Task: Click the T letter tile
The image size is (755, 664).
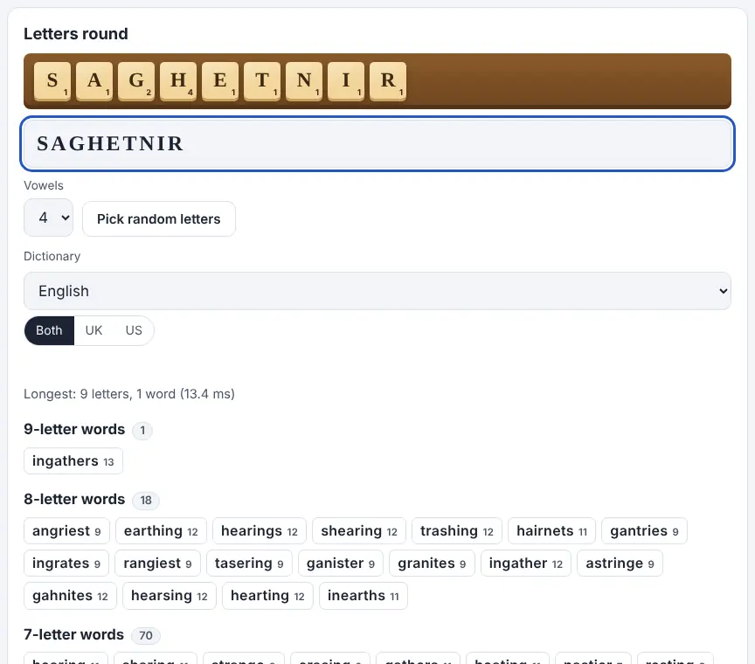Action: pyautogui.click(x=262, y=81)
